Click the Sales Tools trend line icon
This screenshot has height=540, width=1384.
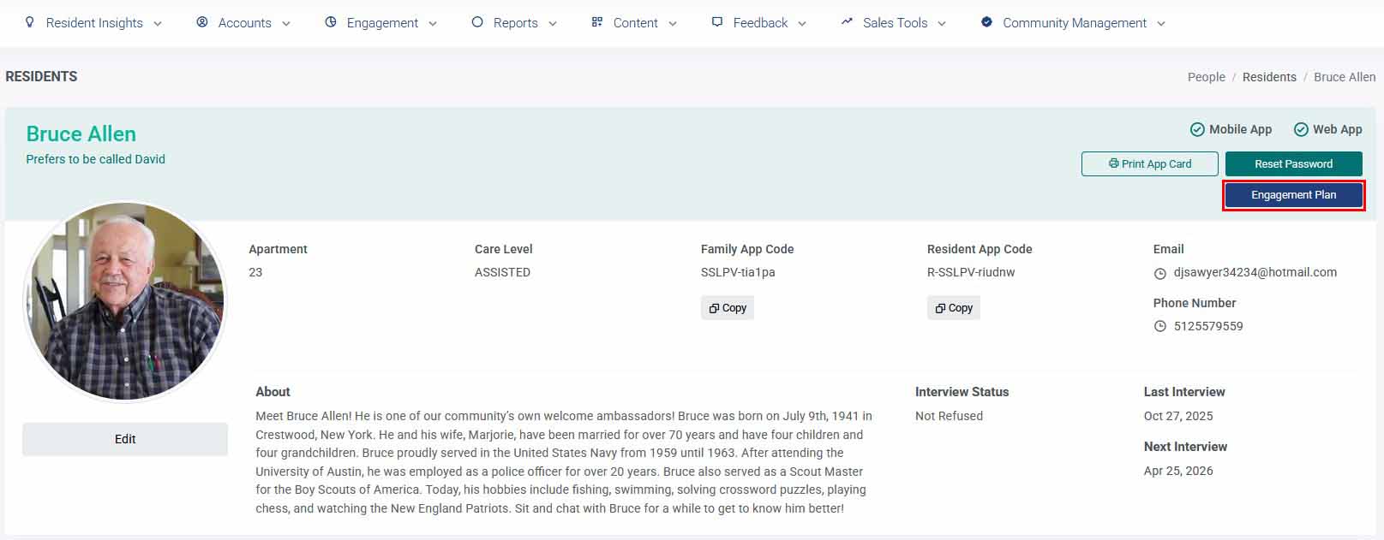point(847,21)
